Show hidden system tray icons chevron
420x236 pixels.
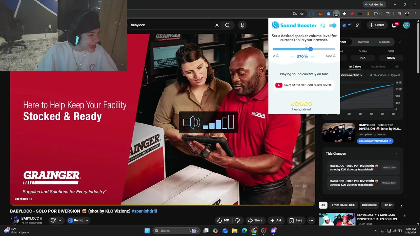375,231
